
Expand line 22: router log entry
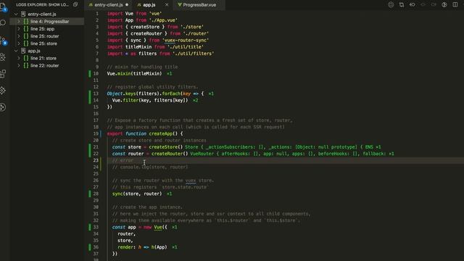coord(19,66)
